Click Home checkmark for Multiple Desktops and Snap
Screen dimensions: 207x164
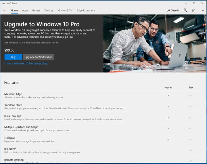tap(168, 128)
